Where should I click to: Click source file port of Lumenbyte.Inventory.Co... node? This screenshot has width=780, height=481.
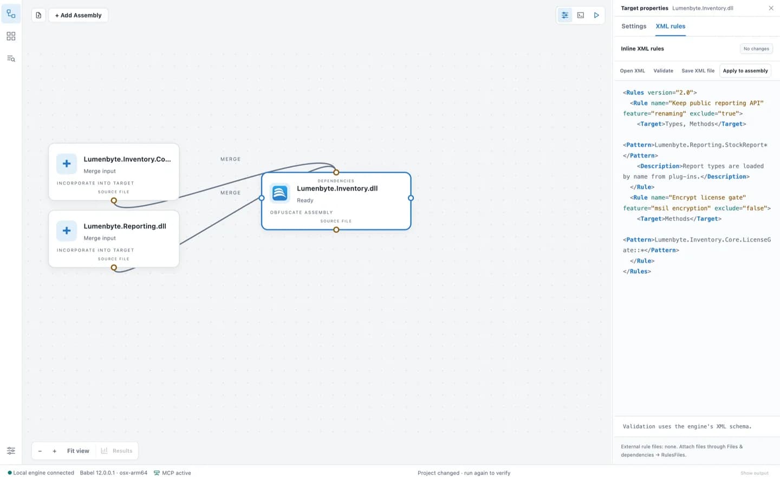pyautogui.click(x=114, y=200)
